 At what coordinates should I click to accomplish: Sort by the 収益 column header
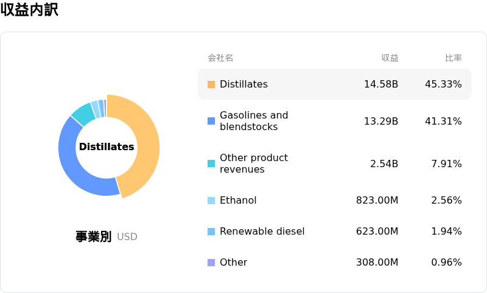tap(390, 58)
